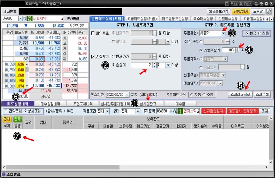The width and height of the screenshot is (275, 178).
Task: Click the blue down-triangle price direction indicator
Action: [26, 26]
